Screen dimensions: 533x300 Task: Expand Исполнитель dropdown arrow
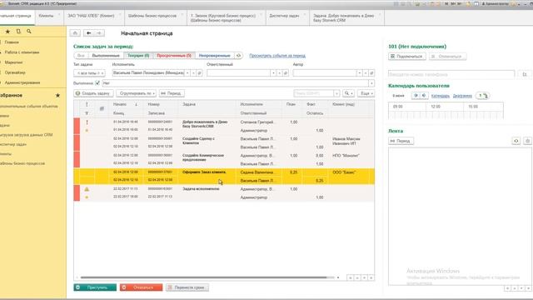[x=187, y=73]
